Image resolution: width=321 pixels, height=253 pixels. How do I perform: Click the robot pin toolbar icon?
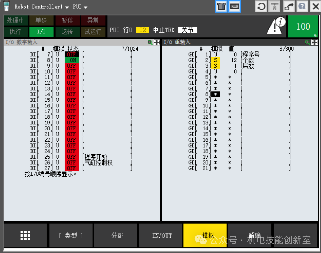click(274, 7)
